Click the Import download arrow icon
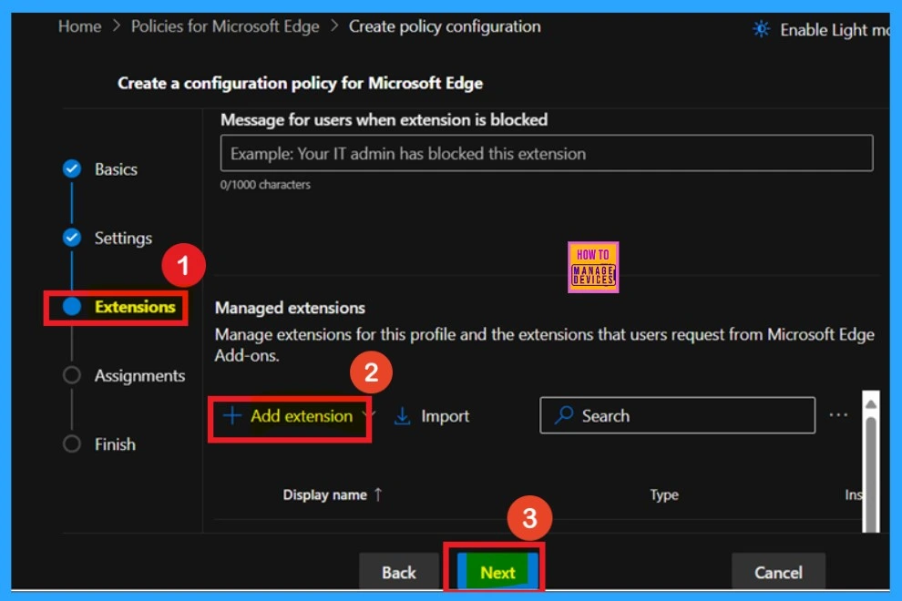Image resolution: width=902 pixels, height=601 pixels. click(x=403, y=416)
